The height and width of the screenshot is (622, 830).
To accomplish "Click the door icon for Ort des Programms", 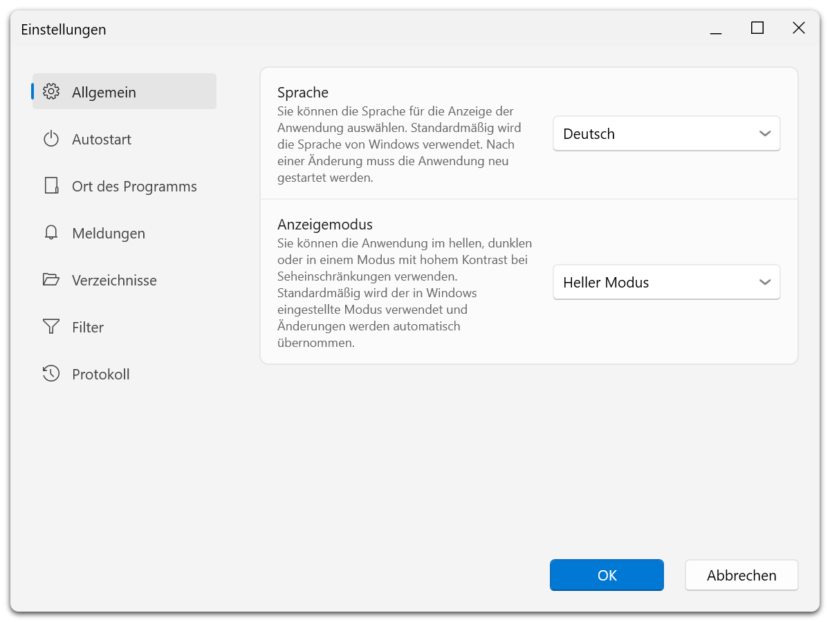I will click(51, 186).
